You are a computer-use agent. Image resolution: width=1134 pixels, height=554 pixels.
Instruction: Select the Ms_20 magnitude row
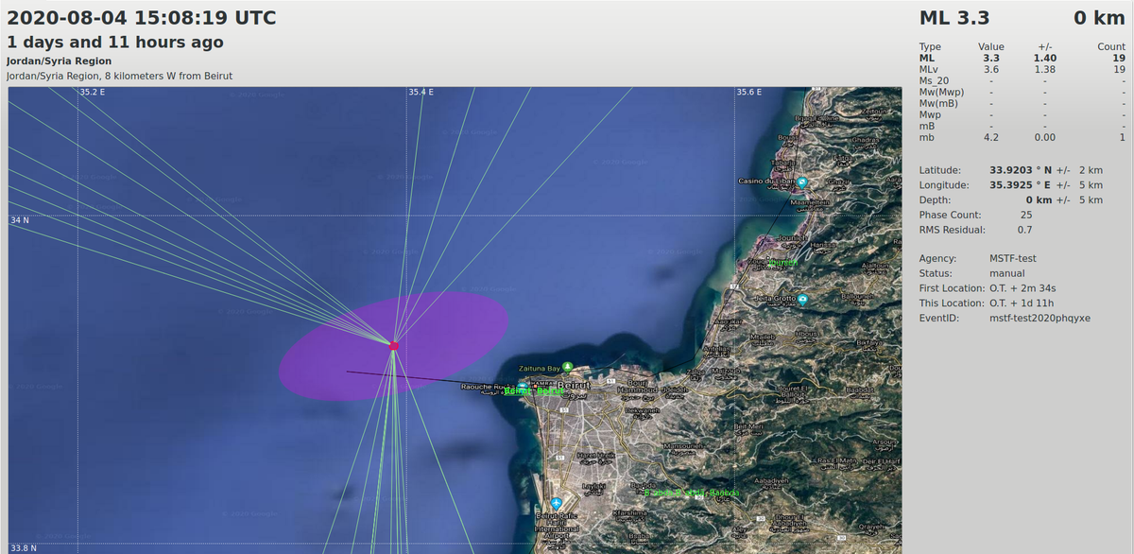(x=1022, y=80)
